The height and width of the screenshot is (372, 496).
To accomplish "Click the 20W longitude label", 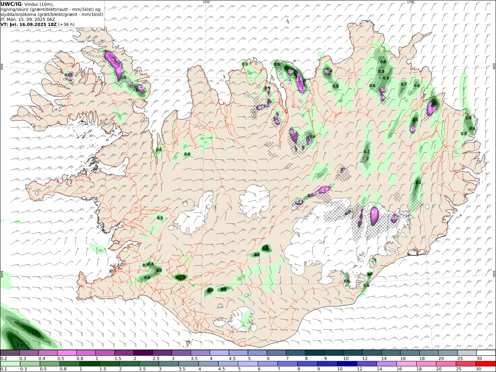I will [x=206, y=2].
